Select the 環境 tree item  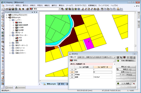point(17,43)
